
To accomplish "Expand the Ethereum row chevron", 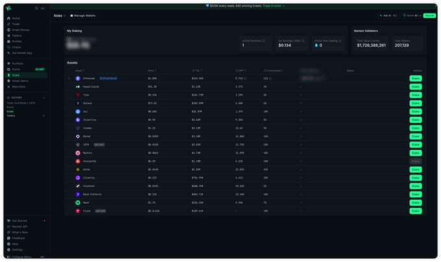I will [69, 78].
